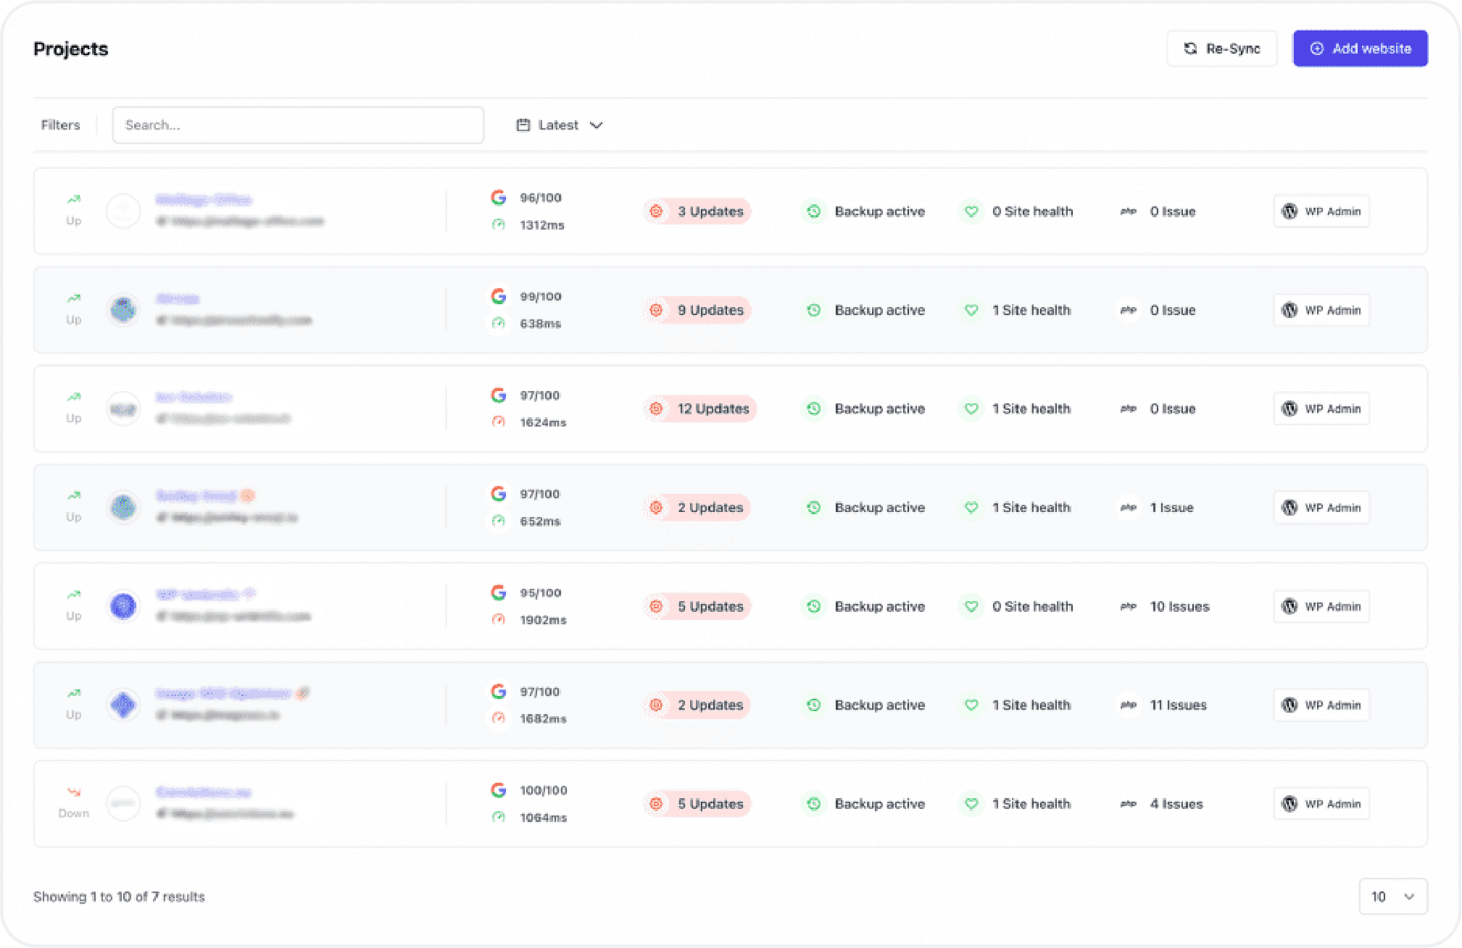Image resolution: width=1462 pixels, height=948 pixels.
Task: Open WP Admin for the Down site
Action: click(x=1321, y=804)
